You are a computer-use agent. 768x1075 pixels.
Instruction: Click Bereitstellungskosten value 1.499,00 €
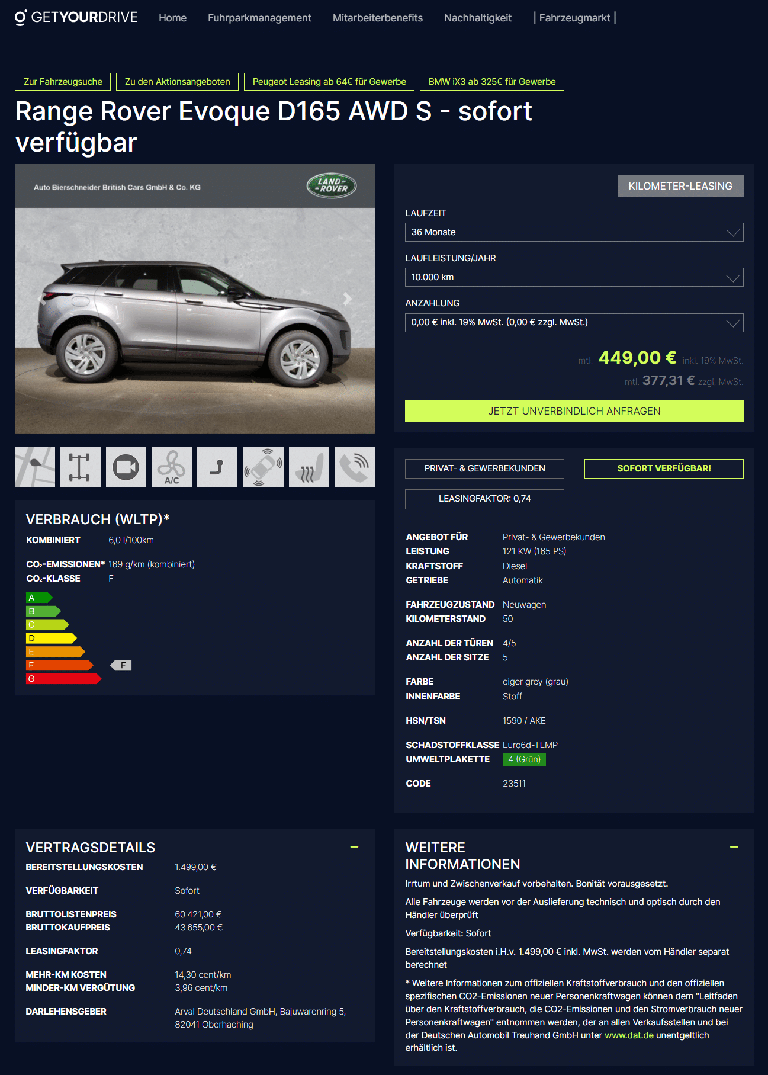tap(195, 867)
